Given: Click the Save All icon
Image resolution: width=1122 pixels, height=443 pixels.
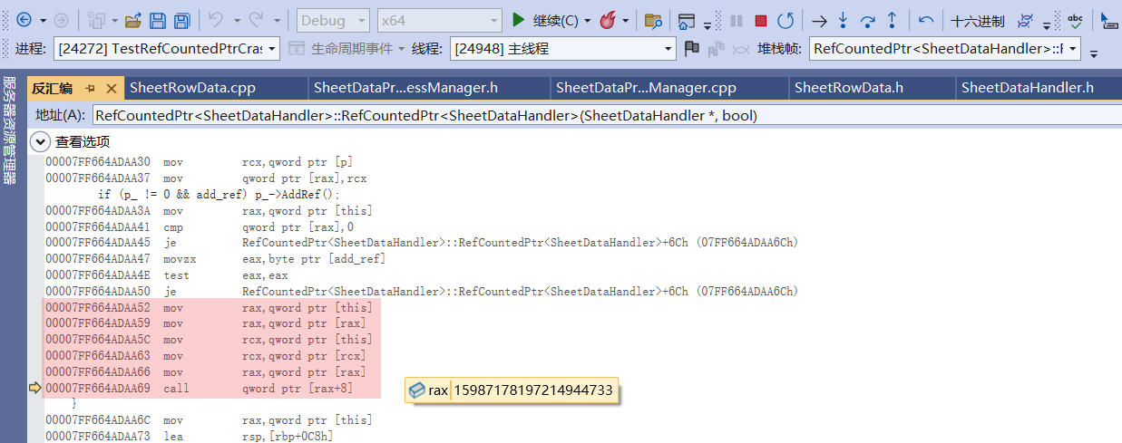Looking at the screenshot, I should click(x=182, y=19).
